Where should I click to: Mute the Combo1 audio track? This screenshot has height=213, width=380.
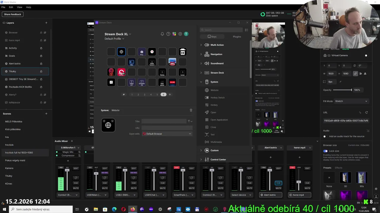pyautogui.click(x=76, y=188)
